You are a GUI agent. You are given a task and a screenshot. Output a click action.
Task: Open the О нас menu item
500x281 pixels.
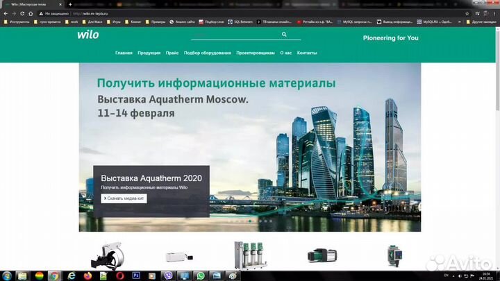[x=285, y=53]
